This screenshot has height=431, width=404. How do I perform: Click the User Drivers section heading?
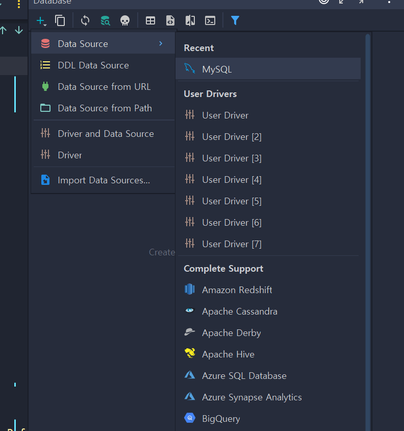click(x=210, y=94)
